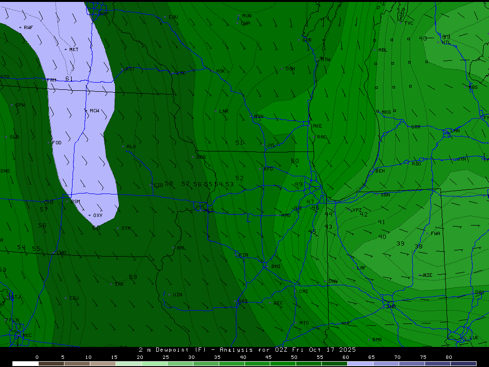The height and width of the screenshot is (367, 489).
Task: Click the RFD station label
Action: pos(268,169)
